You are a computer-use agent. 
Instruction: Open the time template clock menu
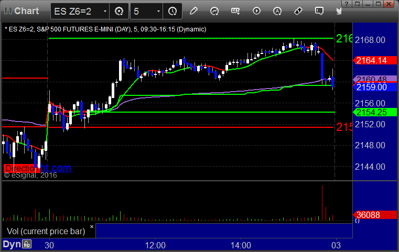point(172,11)
